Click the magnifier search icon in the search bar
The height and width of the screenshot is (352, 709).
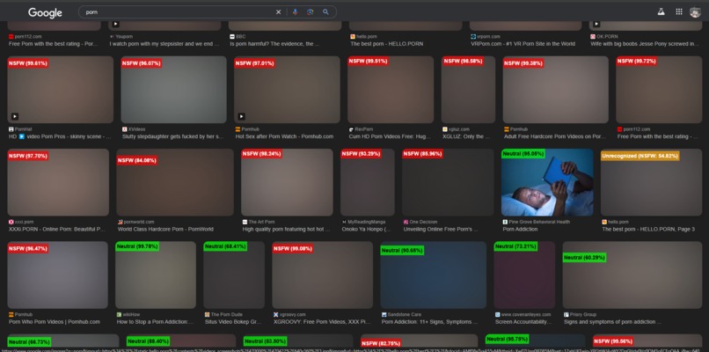[325, 12]
